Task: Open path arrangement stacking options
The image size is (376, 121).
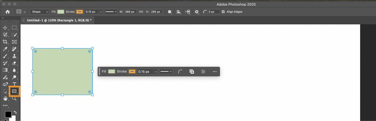Action: click(x=188, y=12)
